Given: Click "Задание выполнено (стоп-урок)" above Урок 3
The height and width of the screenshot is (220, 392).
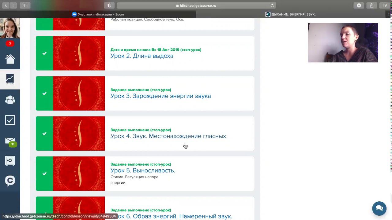Looking at the screenshot, I should 141,90.
